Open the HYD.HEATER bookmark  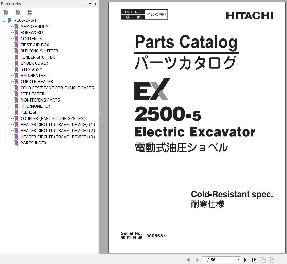pos(33,76)
